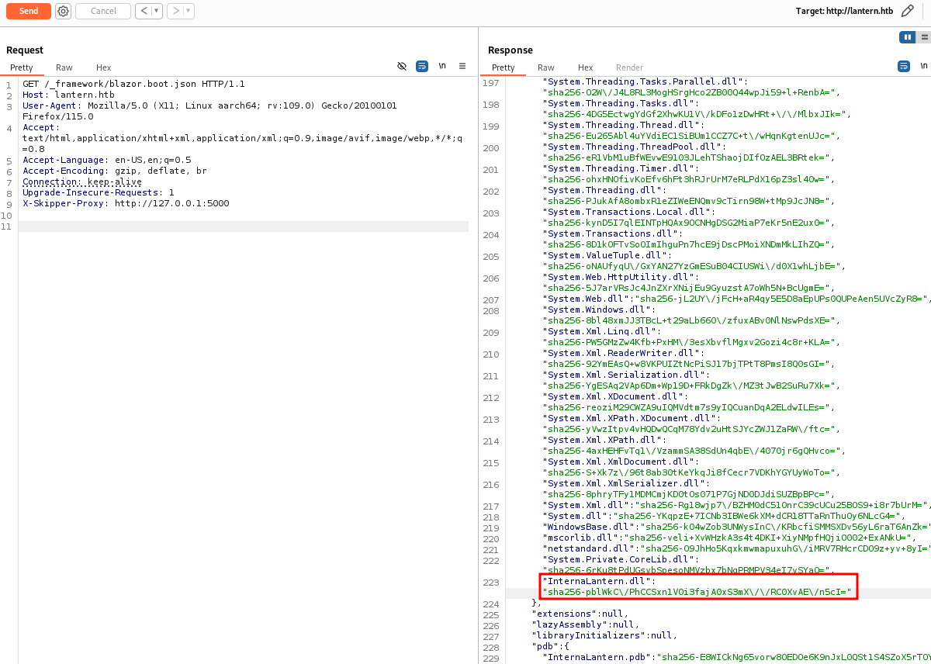Click the Cancel request button
This screenshot has width=931, height=664.
[102, 11]
